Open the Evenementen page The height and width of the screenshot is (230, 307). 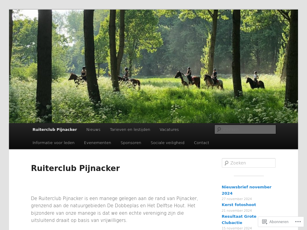(x=97, y=143)
